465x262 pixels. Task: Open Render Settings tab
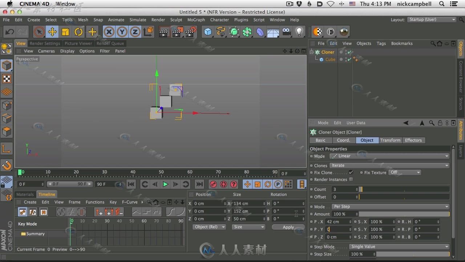45,43
